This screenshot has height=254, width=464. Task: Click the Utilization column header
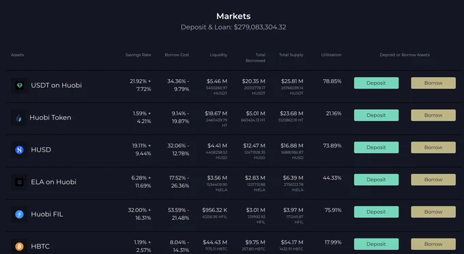click(332, 55)
